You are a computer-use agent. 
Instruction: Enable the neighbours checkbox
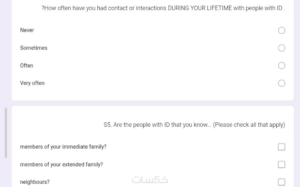click(x=282, y=182)
